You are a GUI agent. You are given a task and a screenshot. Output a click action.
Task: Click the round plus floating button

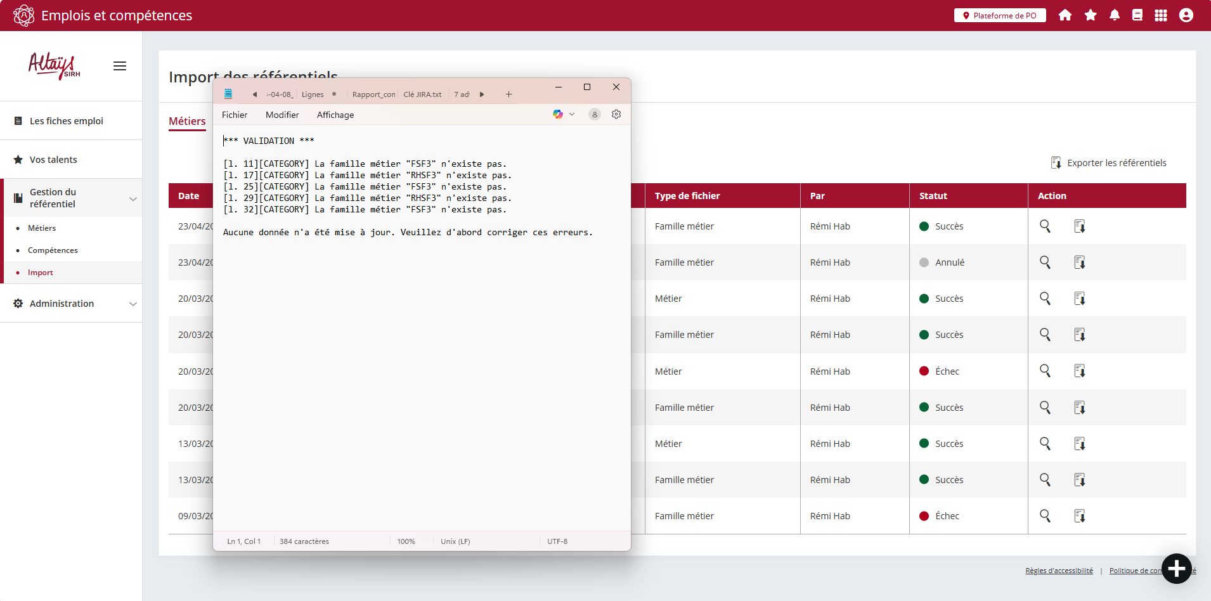pyautogui.click(x=1177, y=569)
